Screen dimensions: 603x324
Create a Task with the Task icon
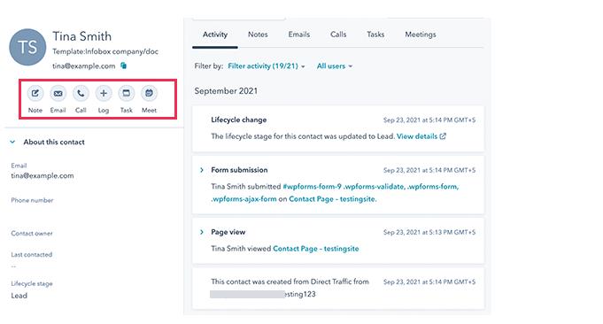click(x=126, y=93)
